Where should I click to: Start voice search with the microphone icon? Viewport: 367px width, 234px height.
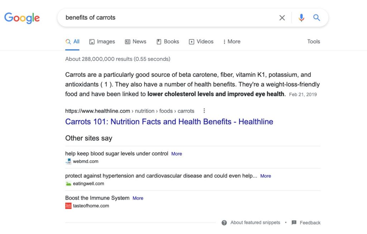pyautogui.click(x=301, y=18)
